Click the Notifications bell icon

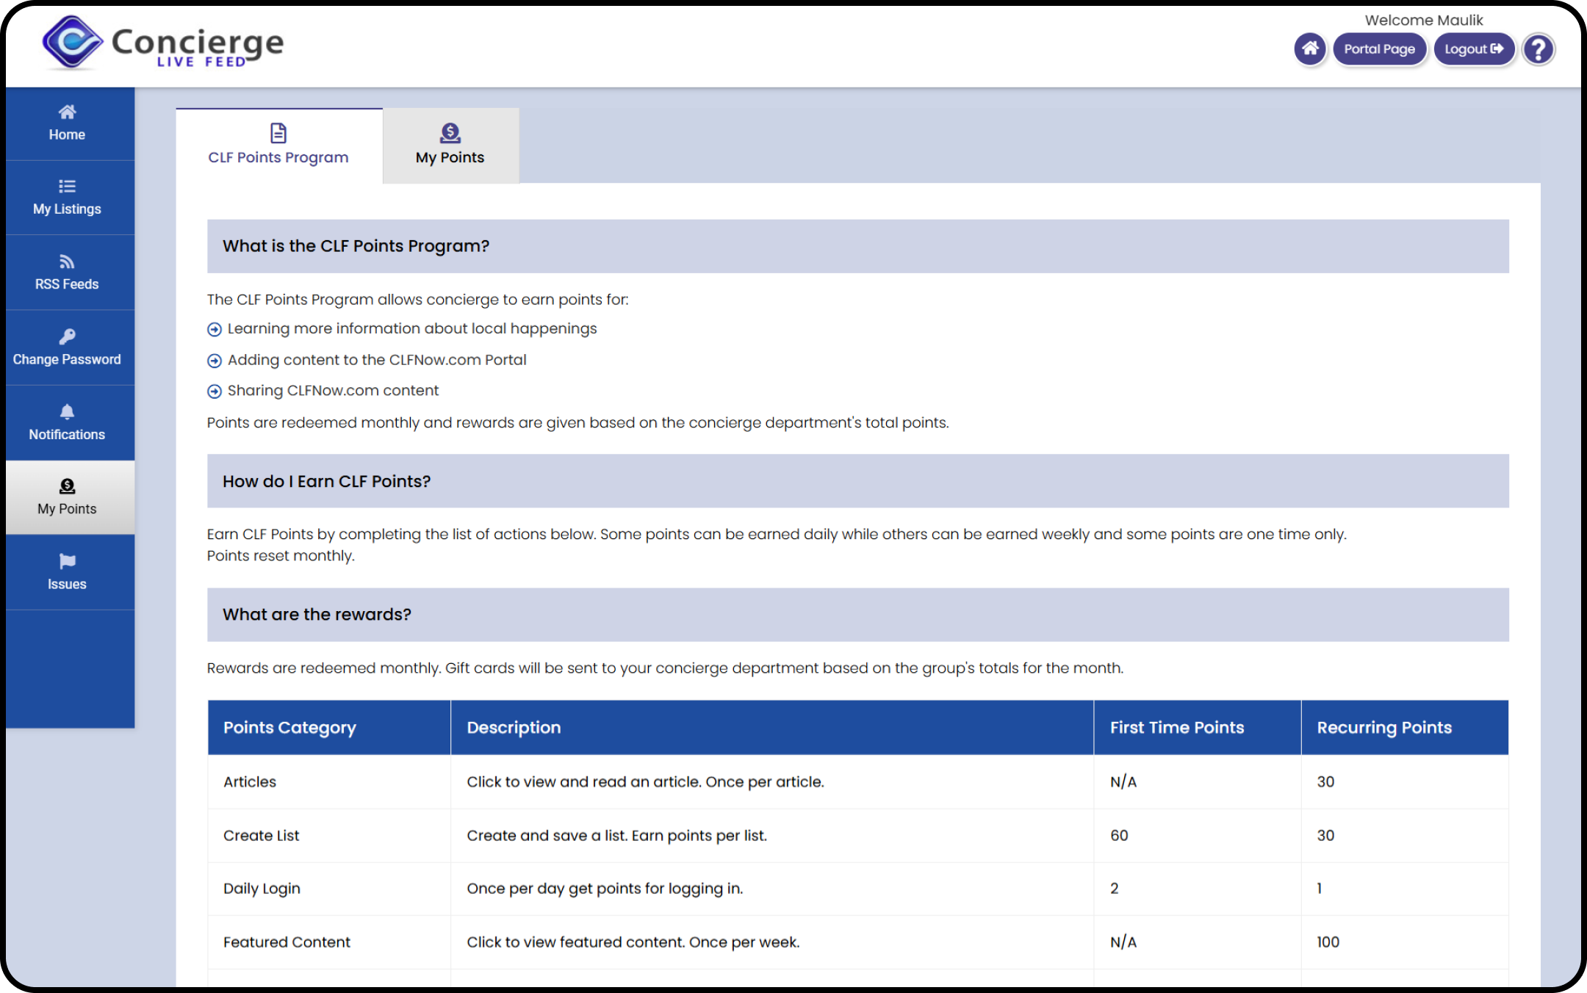tap(67, 411)
